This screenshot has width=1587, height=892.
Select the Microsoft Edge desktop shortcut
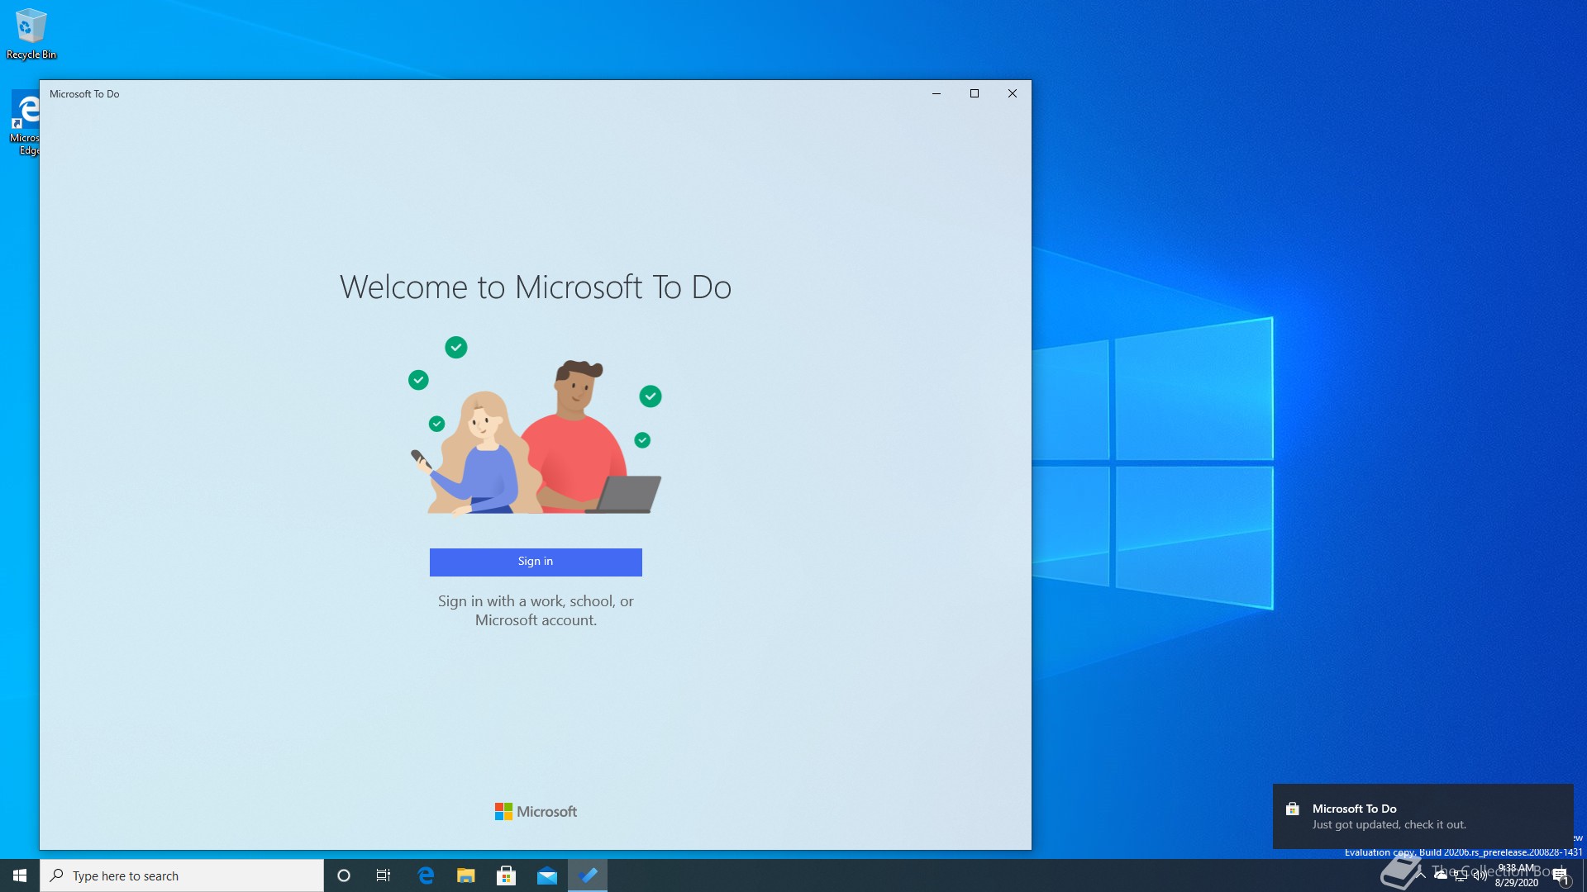tap(25, 122)
